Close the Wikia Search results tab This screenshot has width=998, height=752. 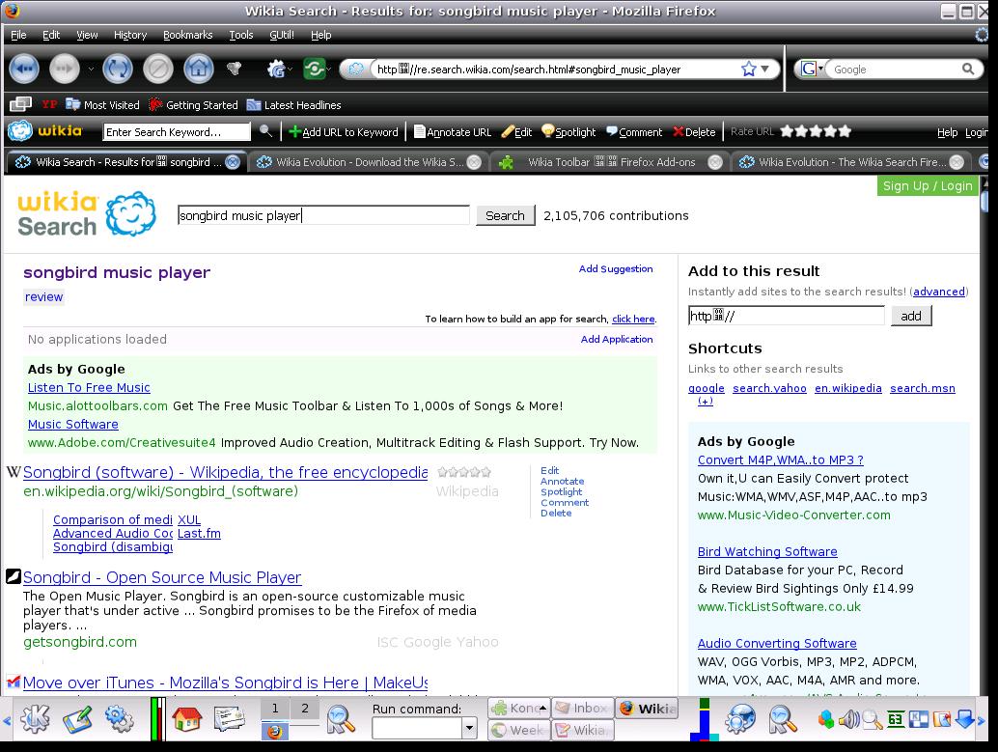point(233,162)
